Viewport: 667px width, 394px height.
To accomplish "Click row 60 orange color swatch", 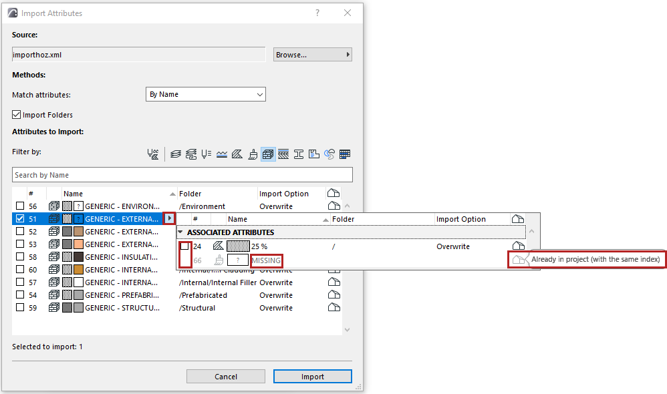I will pyautogui.click(x=78, y=270).
